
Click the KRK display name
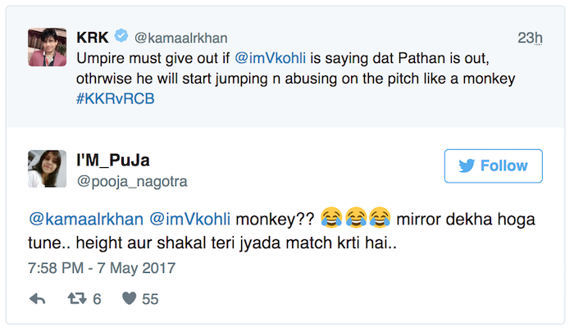(x=92, y=37)
